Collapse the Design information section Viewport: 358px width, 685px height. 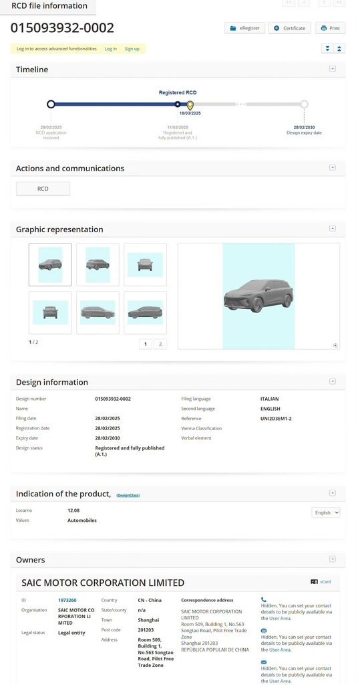pos(332,381)
